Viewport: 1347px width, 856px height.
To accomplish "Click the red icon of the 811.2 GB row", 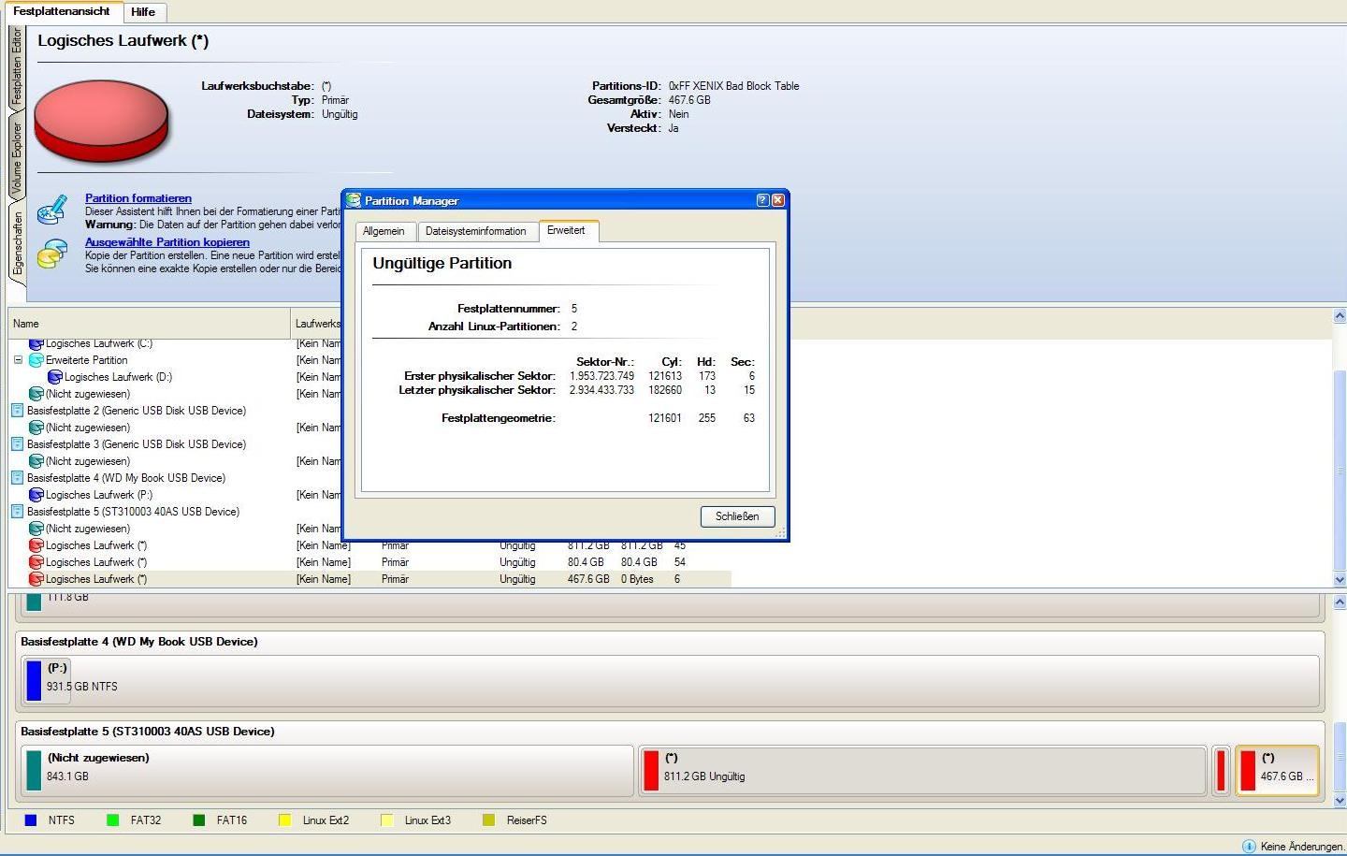I will (36, 545).
